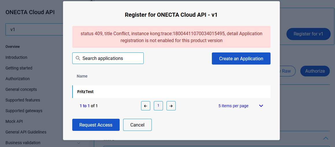
Task: Go to next page with right arrow
Action: [x=171, y=106]
